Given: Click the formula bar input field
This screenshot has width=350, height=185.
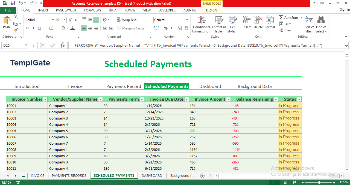Looking at the screenshot, I should pos(206,46).
